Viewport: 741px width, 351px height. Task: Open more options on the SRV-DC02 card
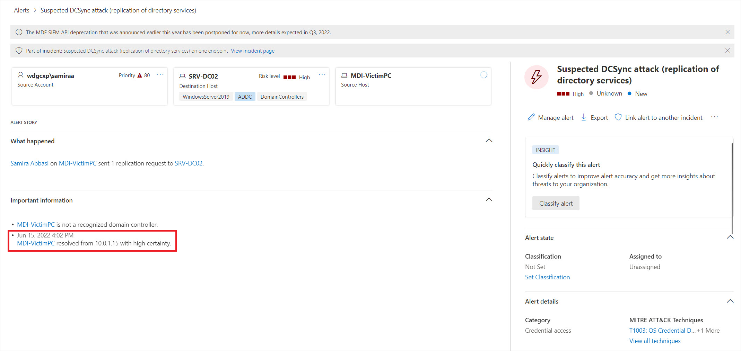[x=322, y=75]
